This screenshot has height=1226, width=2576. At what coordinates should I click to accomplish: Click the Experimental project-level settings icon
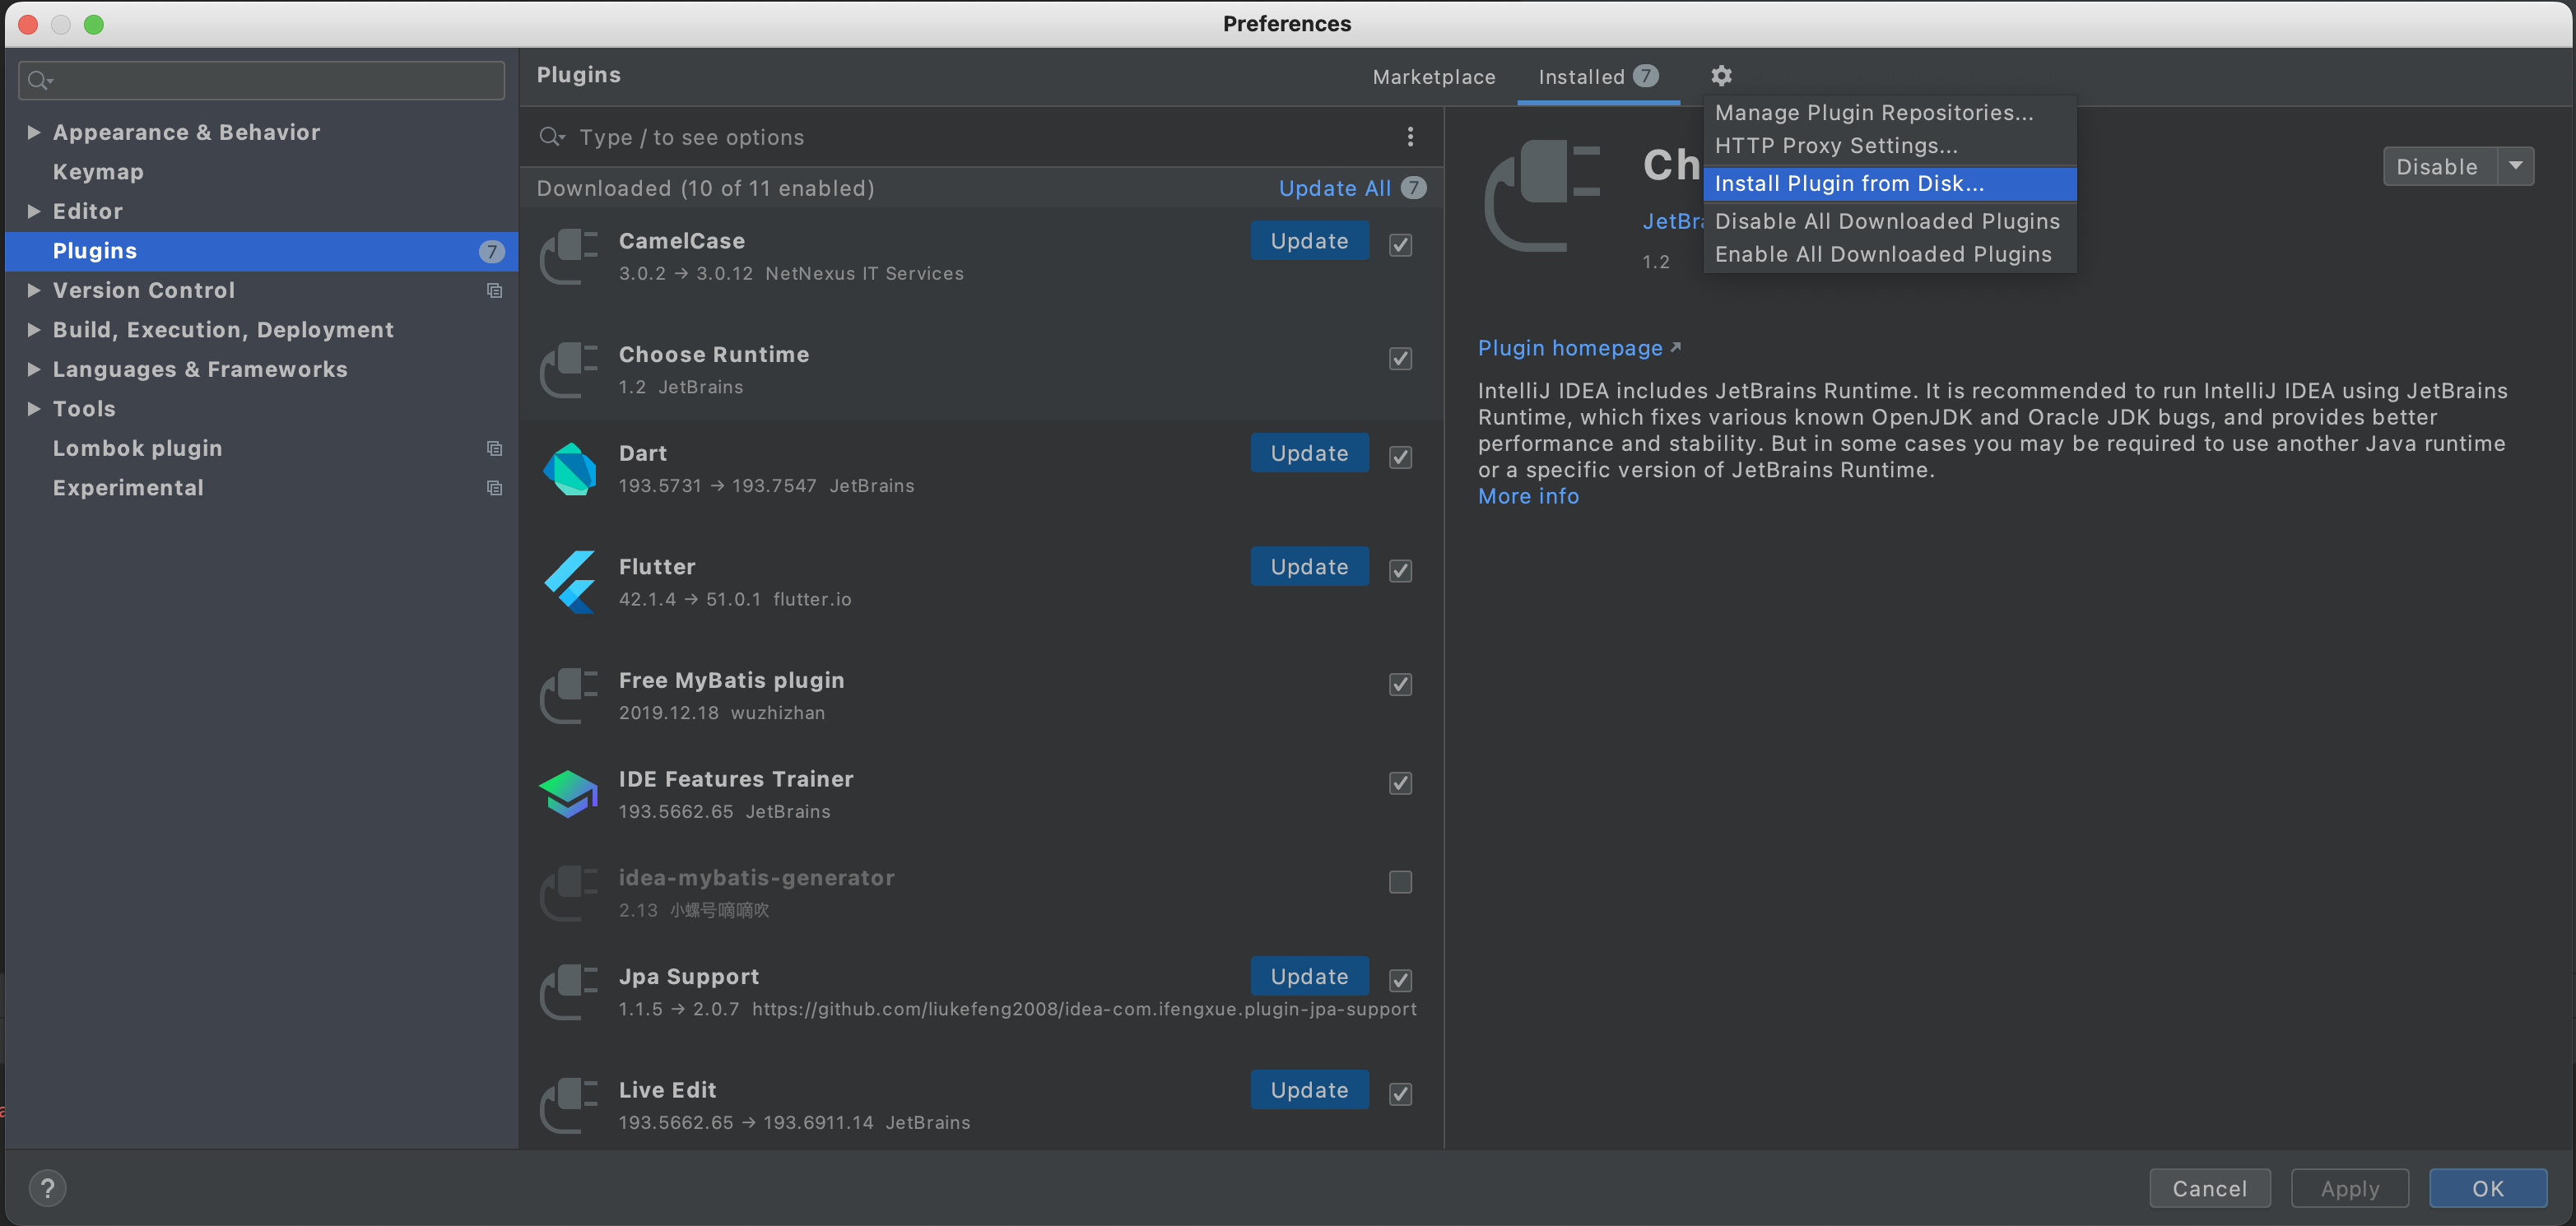[x=494, y=488]
